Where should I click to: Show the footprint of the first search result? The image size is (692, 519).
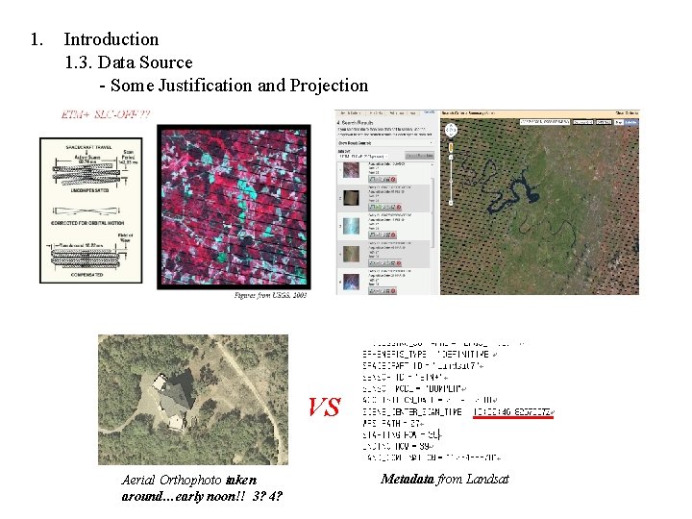click(373, 179)
